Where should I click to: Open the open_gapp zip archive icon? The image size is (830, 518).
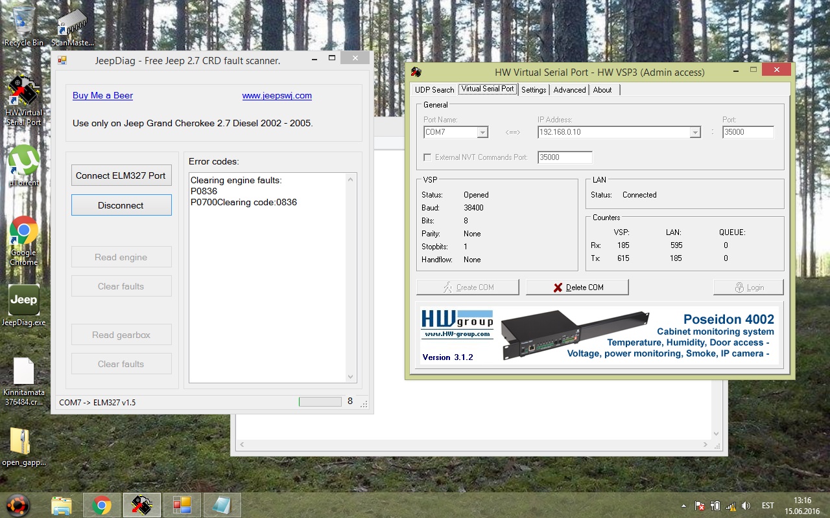point(24,447)
